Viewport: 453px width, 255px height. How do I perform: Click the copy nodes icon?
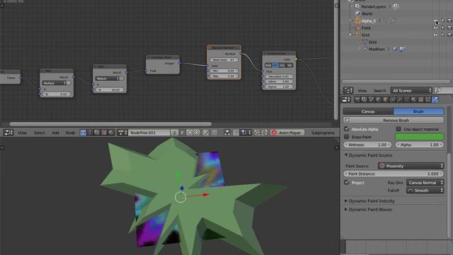pyautogui.click(x=257, y=132)
